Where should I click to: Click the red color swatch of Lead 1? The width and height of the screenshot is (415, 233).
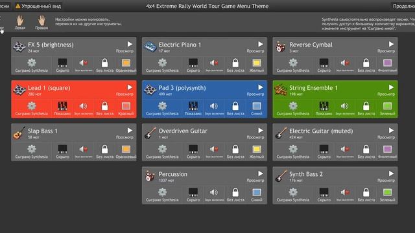coord(126,106)
